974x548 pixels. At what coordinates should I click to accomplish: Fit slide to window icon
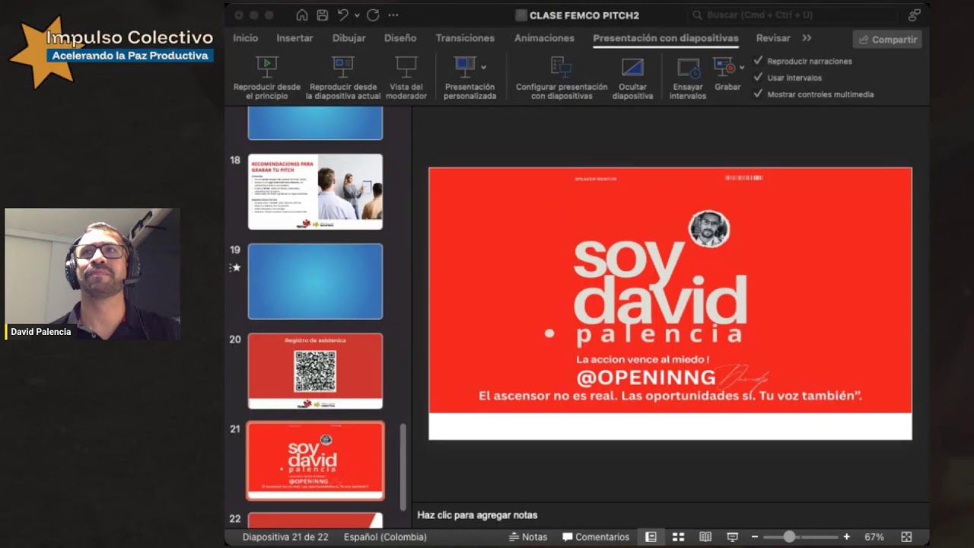(906, 537)
